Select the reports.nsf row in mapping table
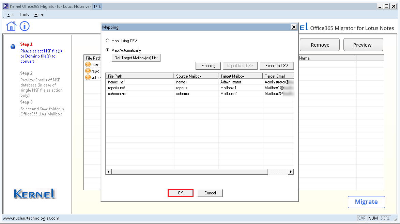Image resolution: width=400 pixels, height=224 pixels. 200,88
